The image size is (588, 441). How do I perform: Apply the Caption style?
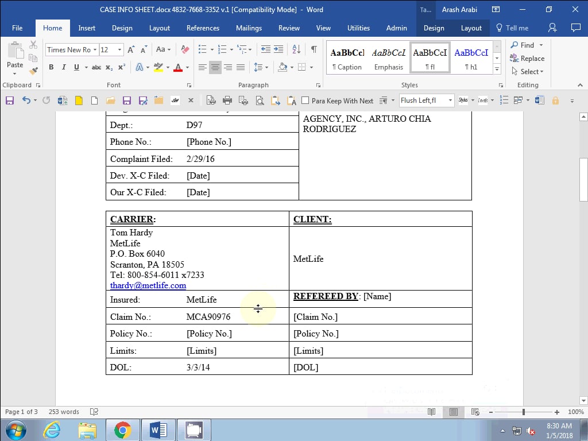coord(347,58)
